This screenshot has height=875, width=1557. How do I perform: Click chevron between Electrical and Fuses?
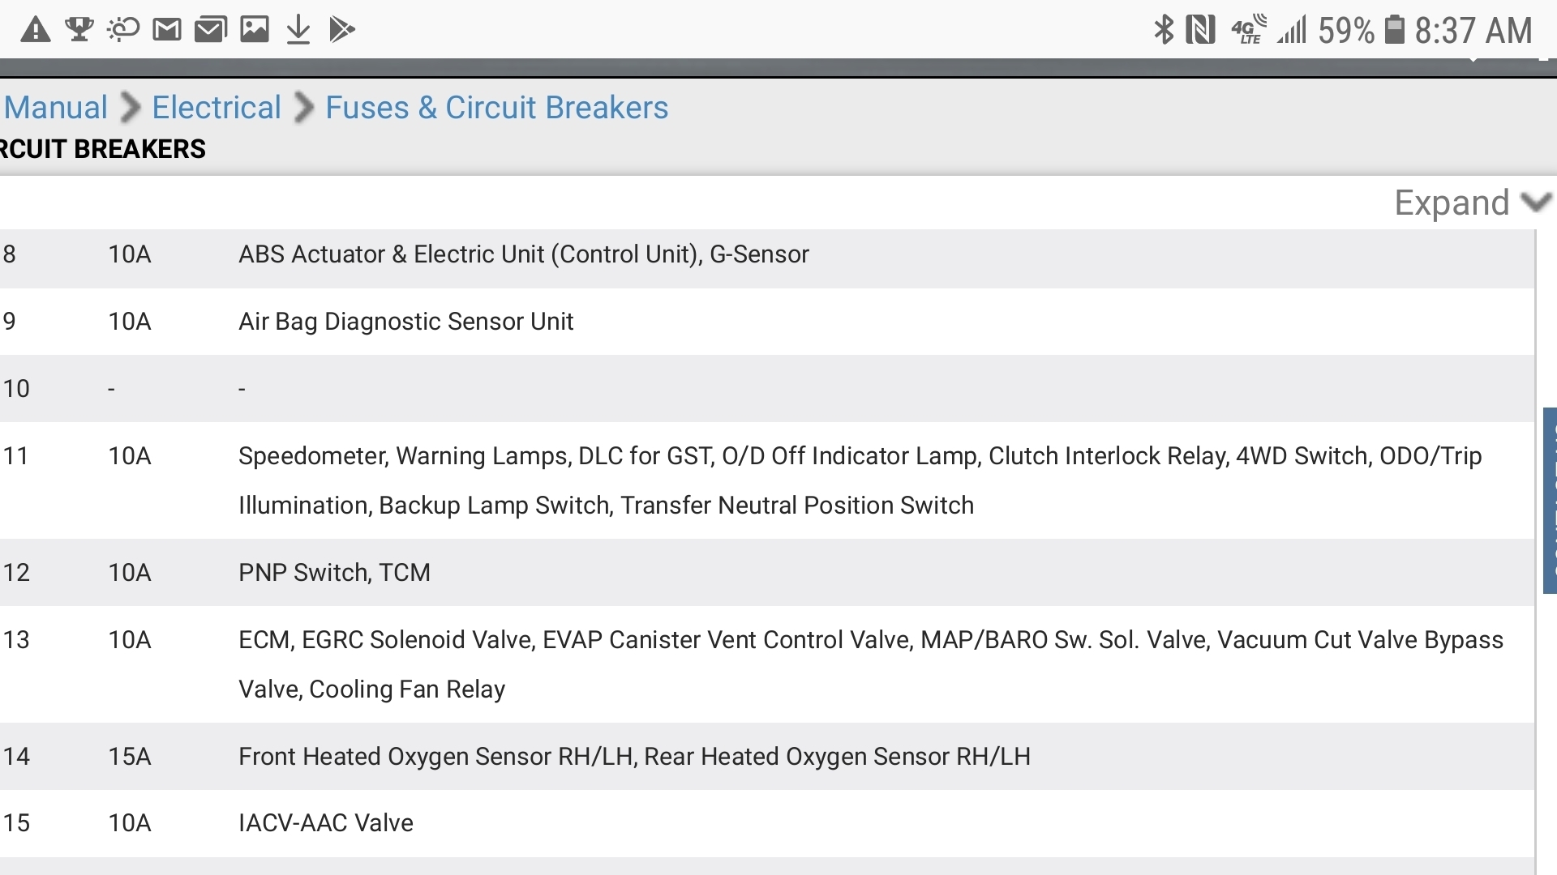click(304, 108)
